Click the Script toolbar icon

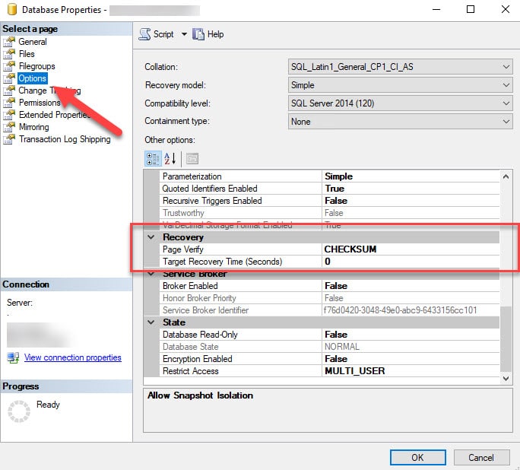144,34
